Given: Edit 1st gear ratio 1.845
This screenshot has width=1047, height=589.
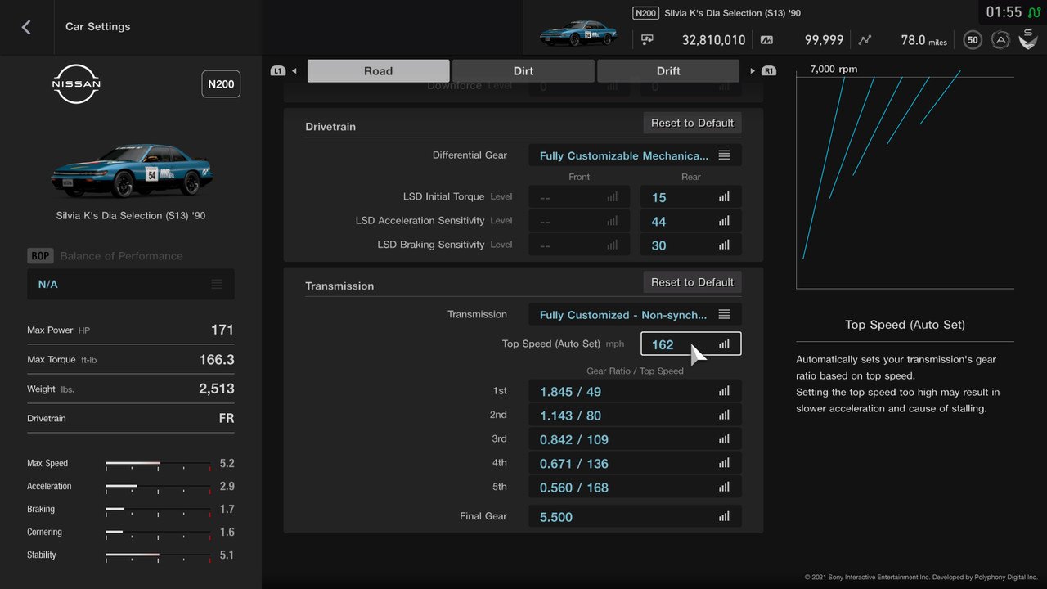Looking at the screenshot, I should tap(635, 391).
